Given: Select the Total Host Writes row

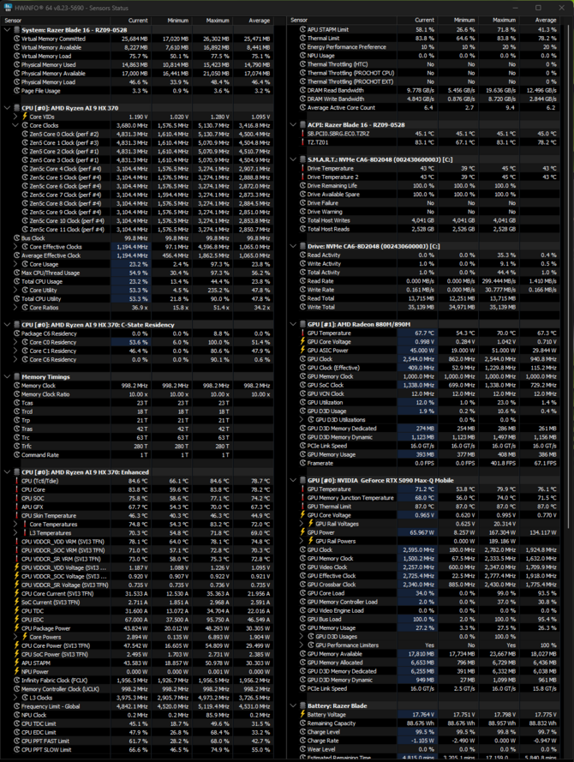Looking at the screenshot, I should pyautogui.click(x=424, y=220).
